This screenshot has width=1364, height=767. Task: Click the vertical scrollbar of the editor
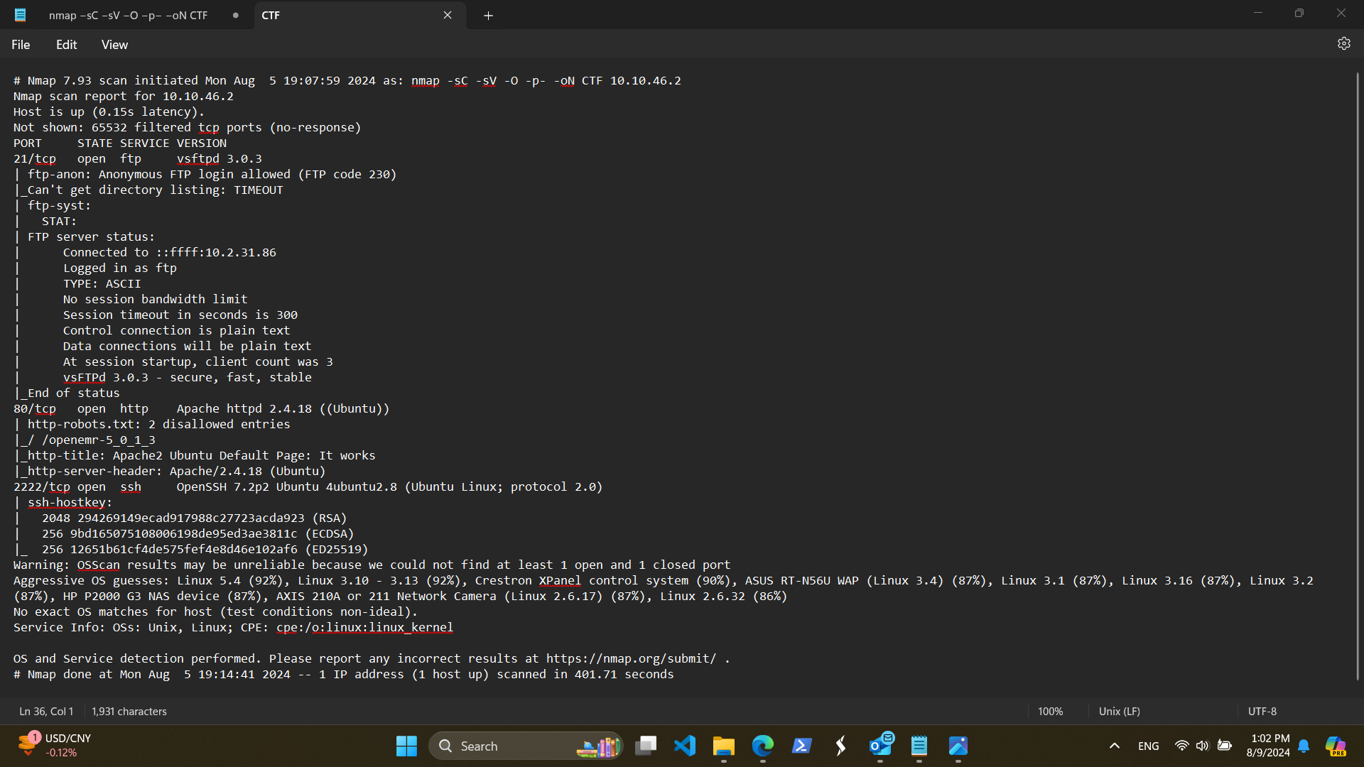point(1358,376)
